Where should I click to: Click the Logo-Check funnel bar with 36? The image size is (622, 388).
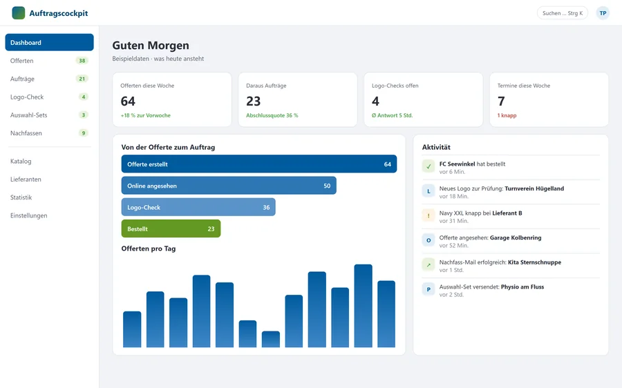[198, 207]
